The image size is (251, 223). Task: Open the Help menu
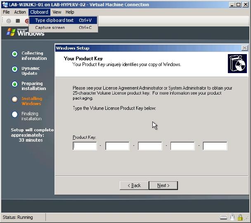(x=70, y=12)
